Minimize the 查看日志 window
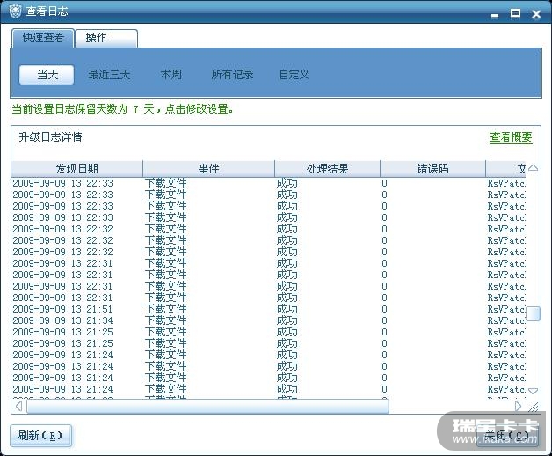The height and width of the screenshot is (456, 552). point(495,15)
